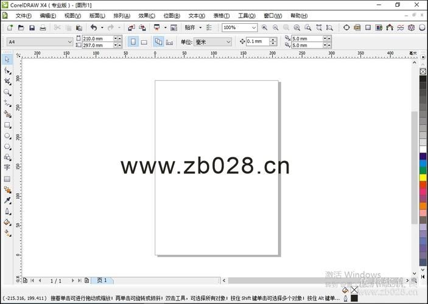Pick the orange swatch in palette
Image resolution: width=428 pixels, height=304 pixels.
coord(423,206)
